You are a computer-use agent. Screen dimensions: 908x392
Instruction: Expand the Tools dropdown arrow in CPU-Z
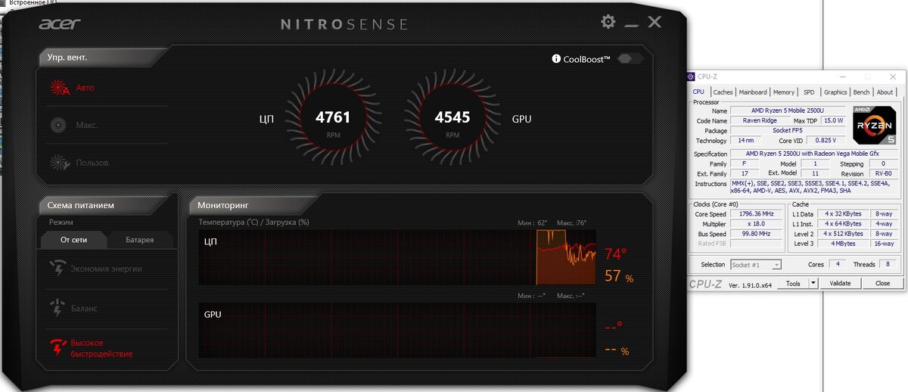pos(813,283)
